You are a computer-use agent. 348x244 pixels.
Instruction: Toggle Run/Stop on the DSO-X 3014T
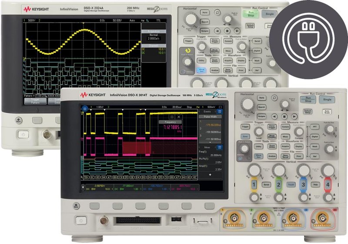(308, 99)
